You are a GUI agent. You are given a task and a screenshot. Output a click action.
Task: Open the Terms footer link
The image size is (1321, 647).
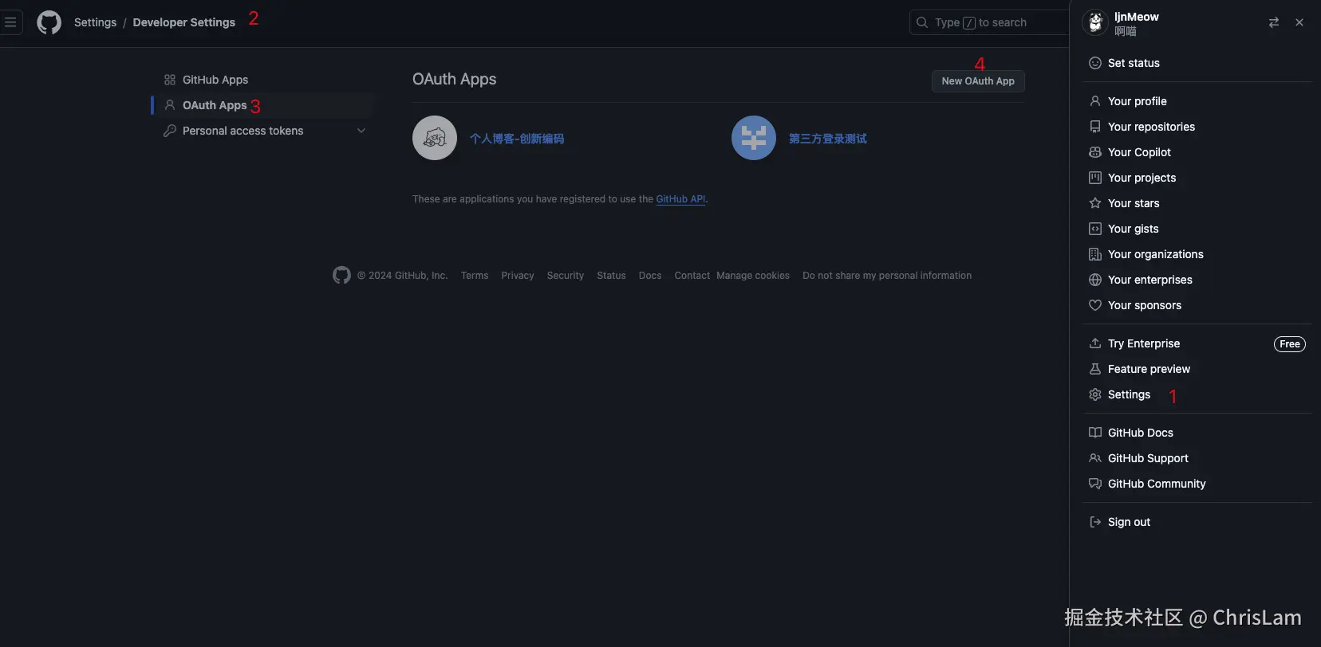[x=475, y=276]
